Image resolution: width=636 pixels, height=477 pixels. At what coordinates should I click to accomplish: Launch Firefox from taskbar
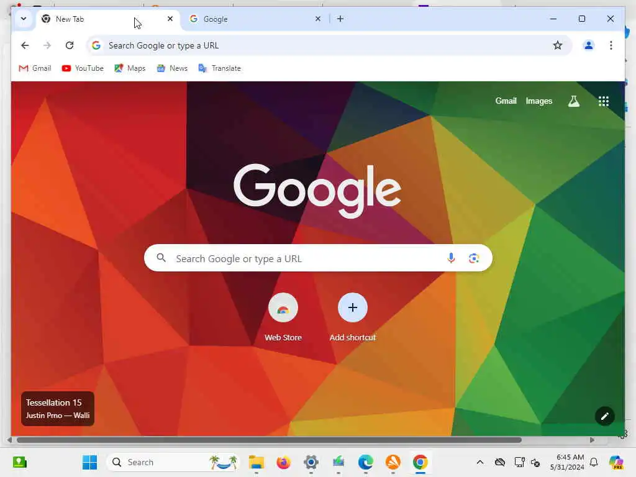(x=283, y=462)
